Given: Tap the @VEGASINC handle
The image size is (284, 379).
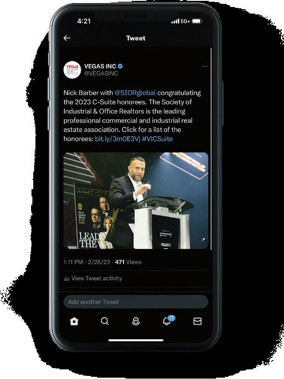Looking at the screenshot, I should (101, 74).
